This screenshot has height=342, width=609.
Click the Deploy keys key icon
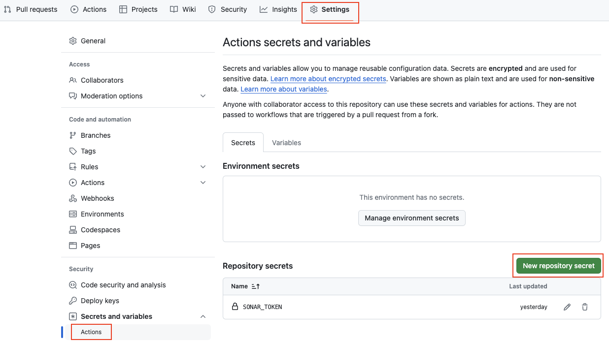tap(73, 301)
